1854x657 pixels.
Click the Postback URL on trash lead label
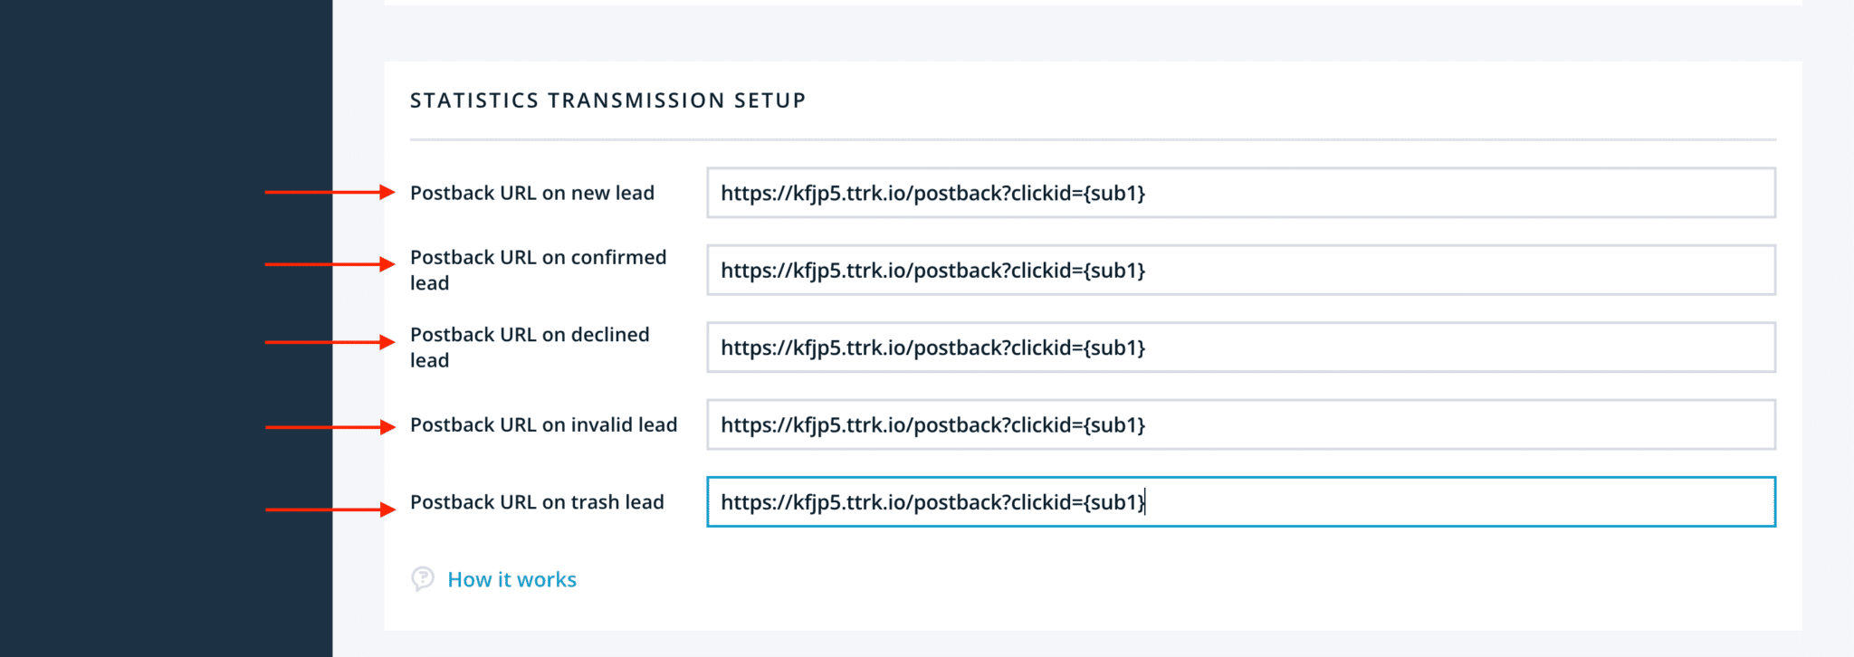tap(537, 502)
